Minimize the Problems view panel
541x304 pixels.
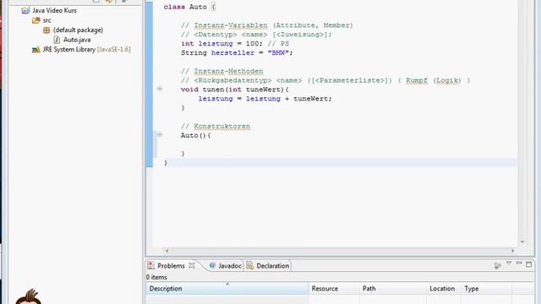pyautogui.click(x=519, y=263)
